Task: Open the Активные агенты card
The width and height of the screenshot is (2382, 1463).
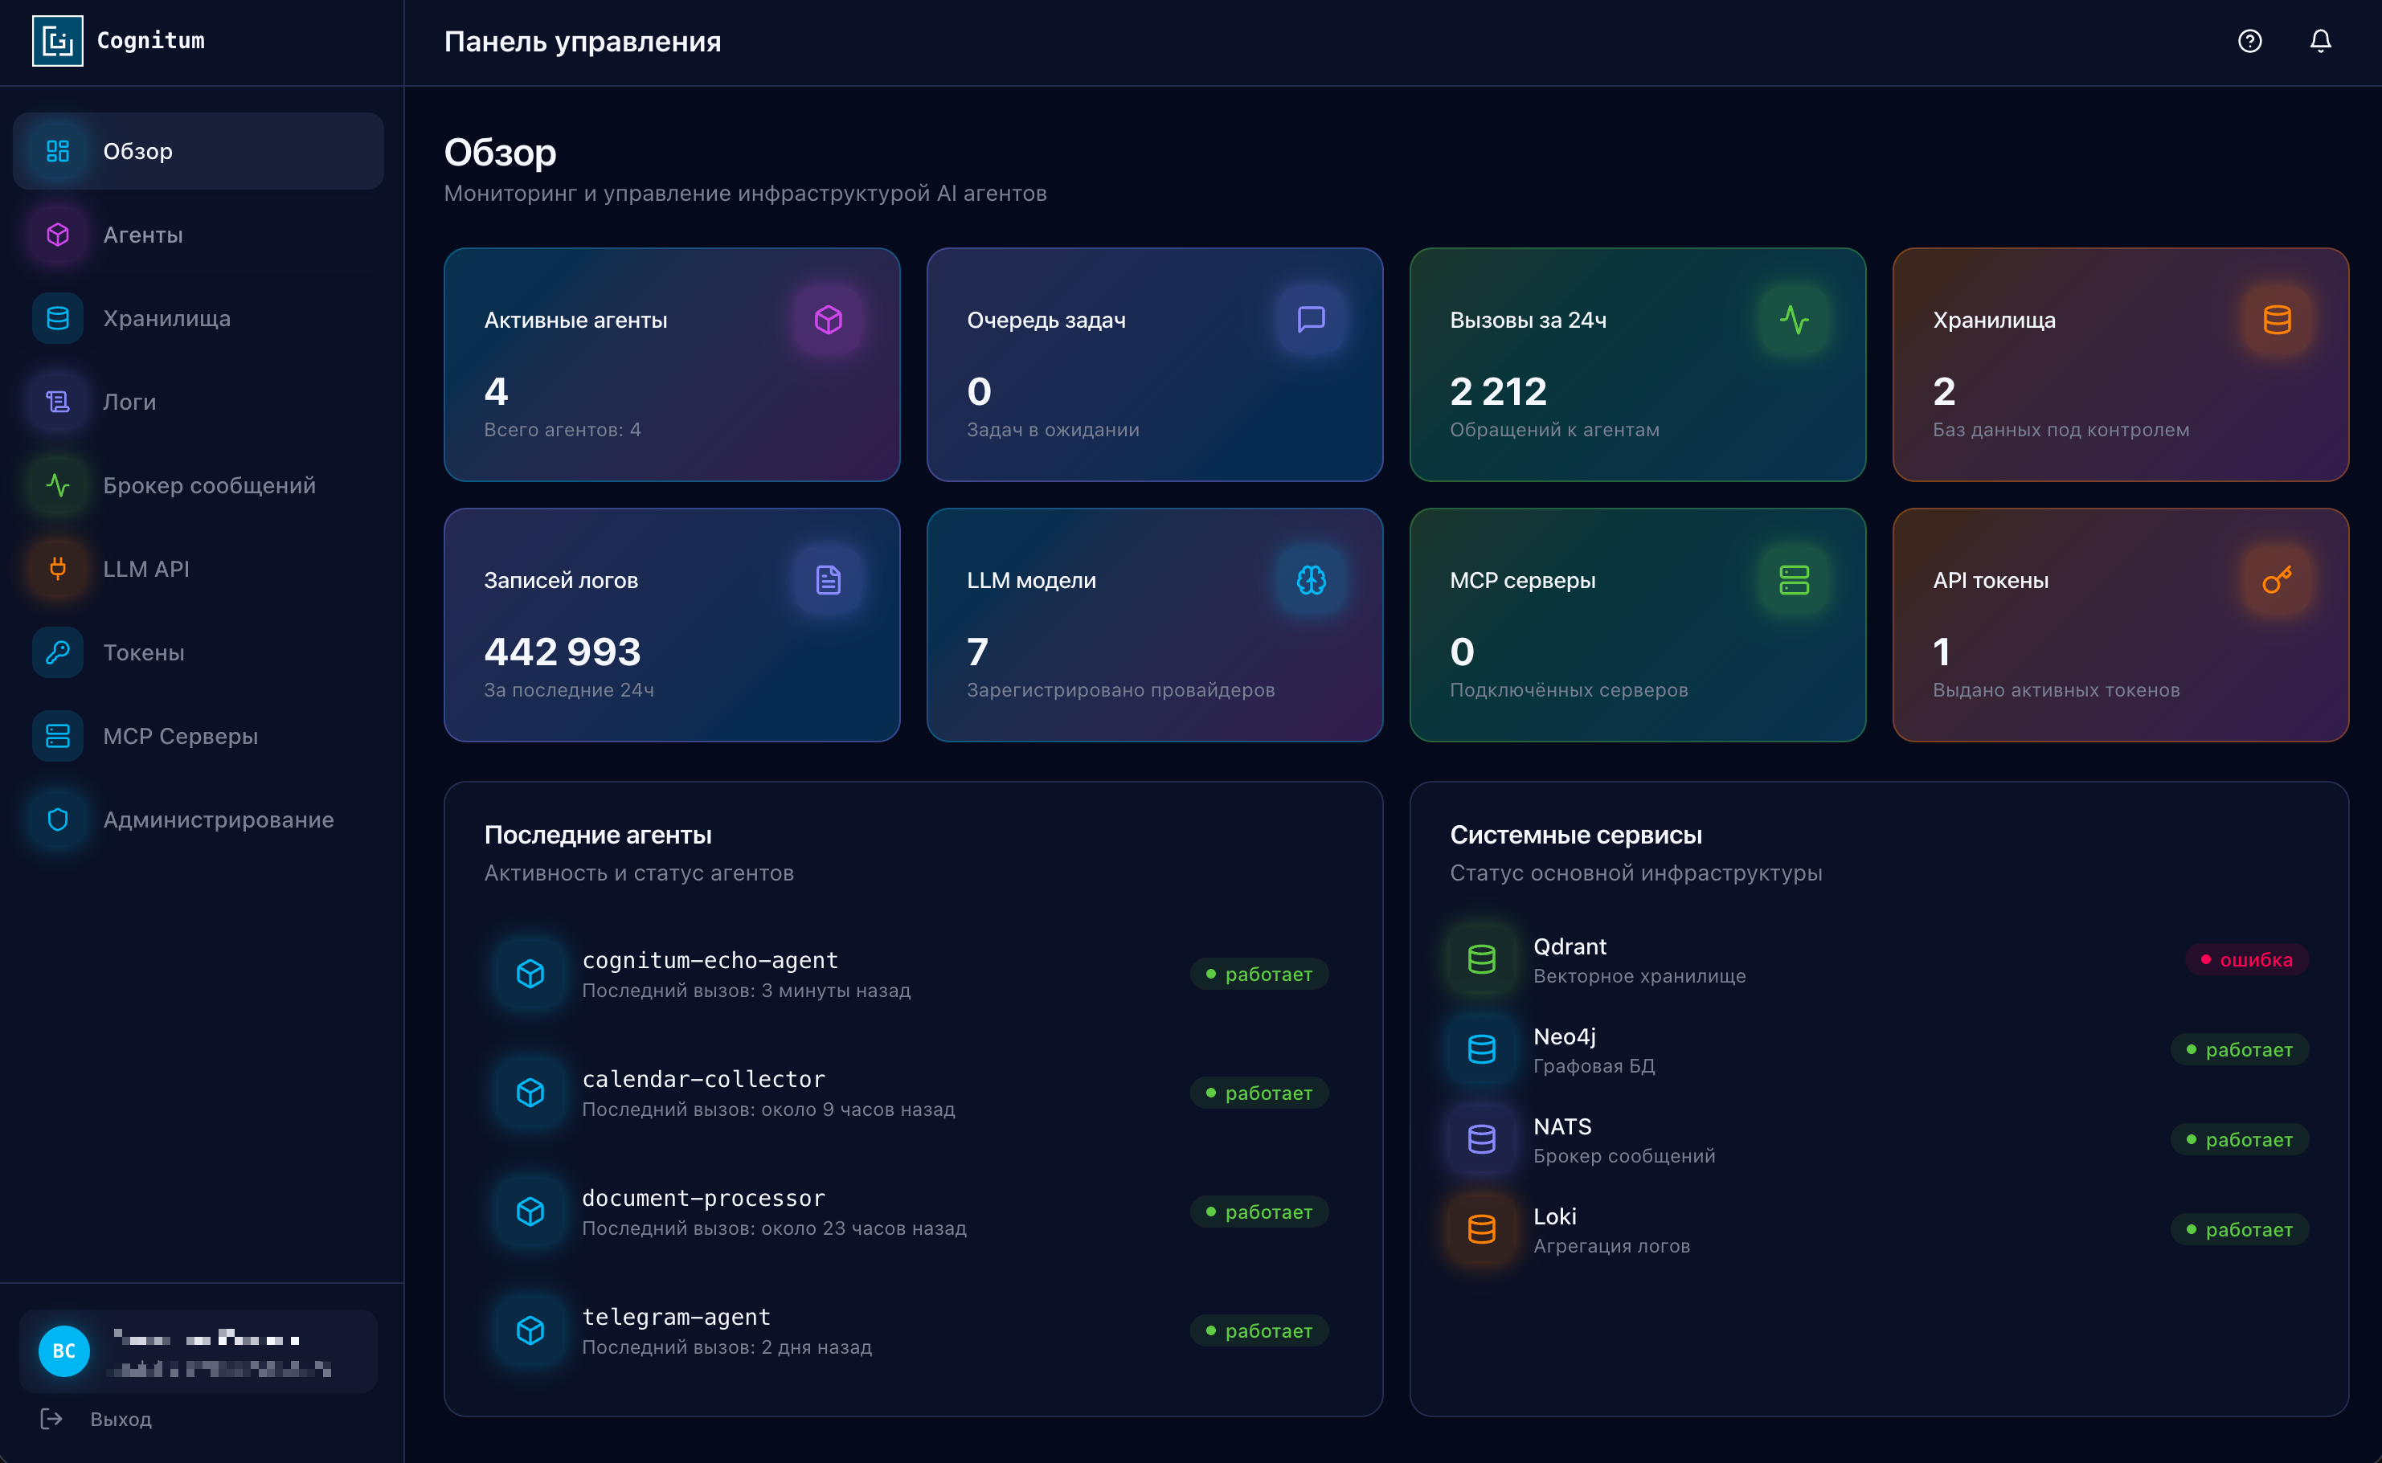Action: tap(672, 365)
